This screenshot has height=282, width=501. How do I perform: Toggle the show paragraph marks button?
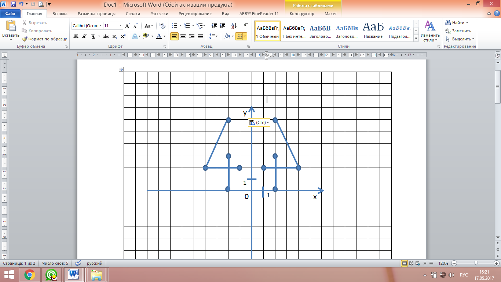[x=246, y=26]
